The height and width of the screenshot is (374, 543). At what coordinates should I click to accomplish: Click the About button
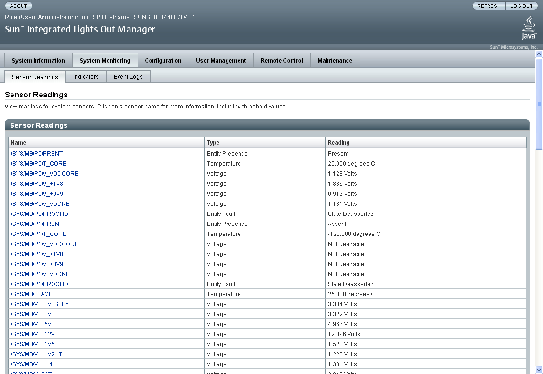(18, 6)
